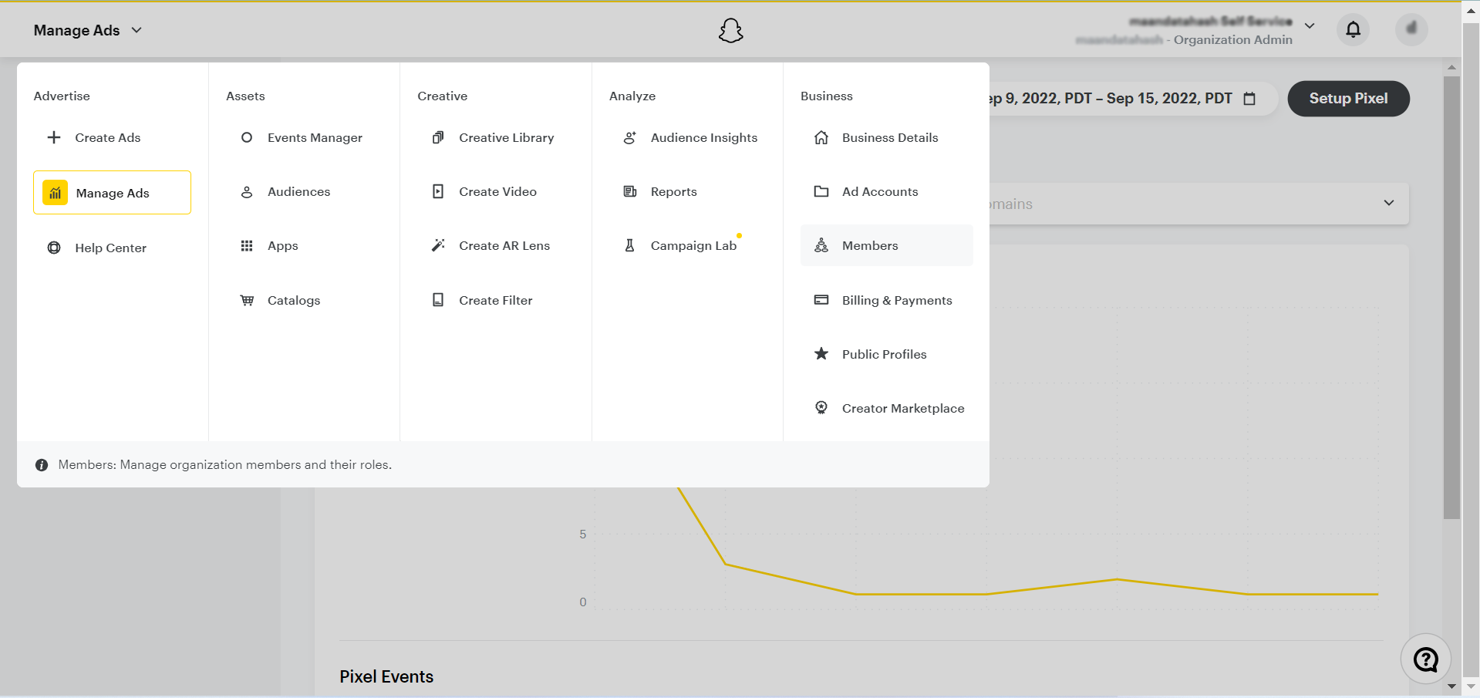Click the yellow Manage Ads chart icon
Screen dimensions: 1480x698
click(55, 193)
